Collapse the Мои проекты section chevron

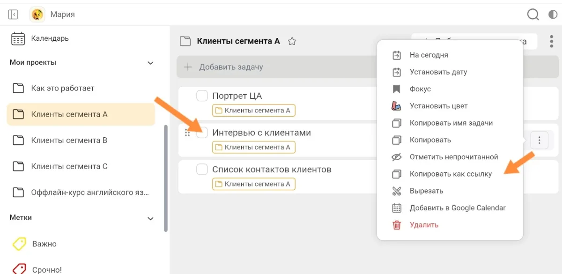point(150,63)
